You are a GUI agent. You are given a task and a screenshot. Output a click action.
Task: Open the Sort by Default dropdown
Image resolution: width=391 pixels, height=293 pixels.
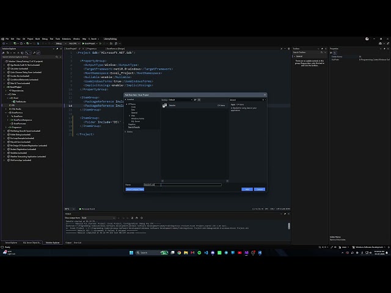pos(181,100)
